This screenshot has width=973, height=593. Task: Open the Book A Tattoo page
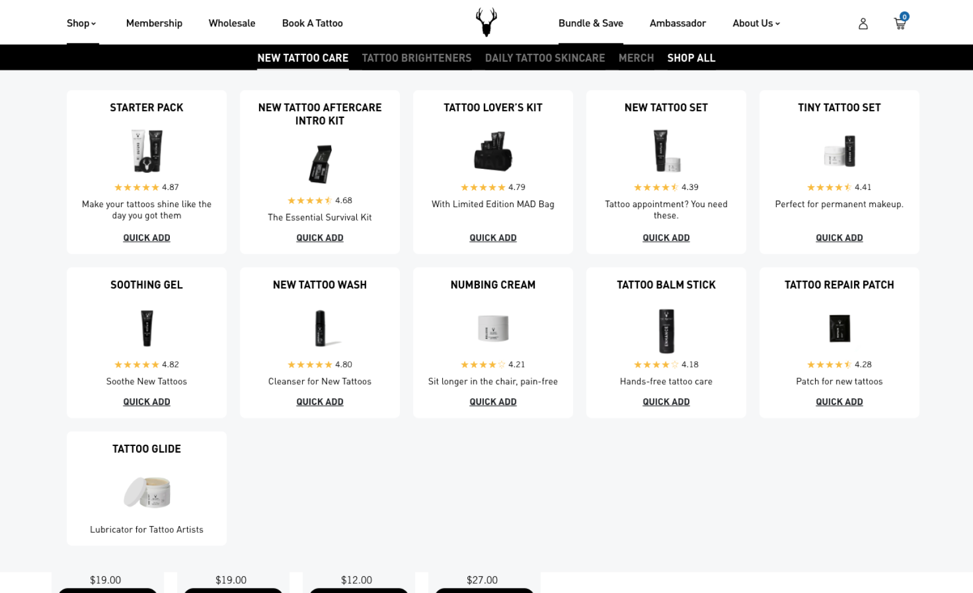pos(312,23)
